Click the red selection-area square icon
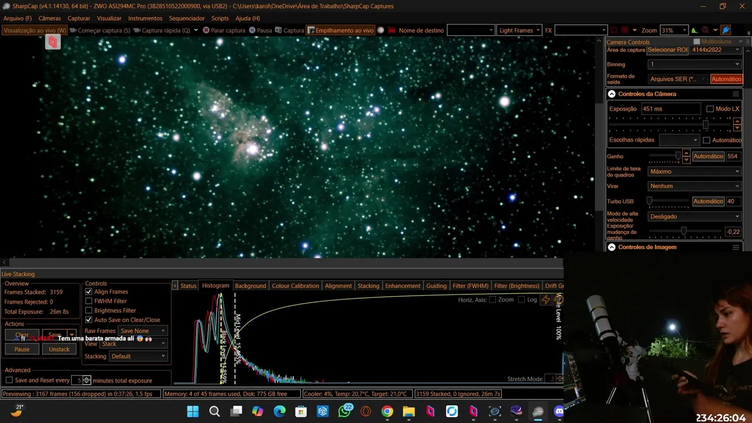The image size is (752, 423). click(614, 31)
